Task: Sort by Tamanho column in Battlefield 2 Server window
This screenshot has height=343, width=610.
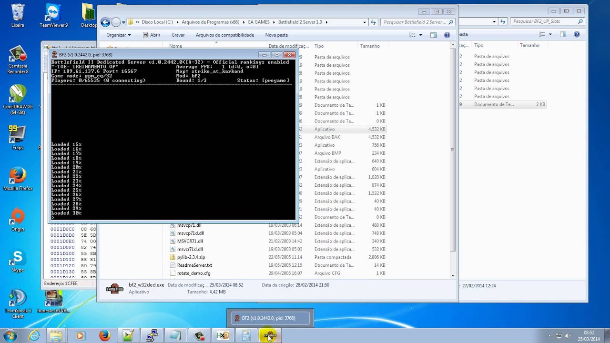Action: click(372, 46)
